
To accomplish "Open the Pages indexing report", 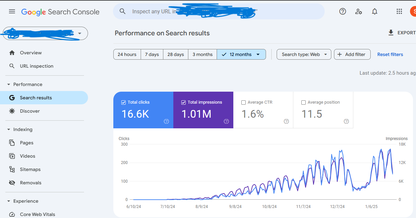I will (44, 143).
